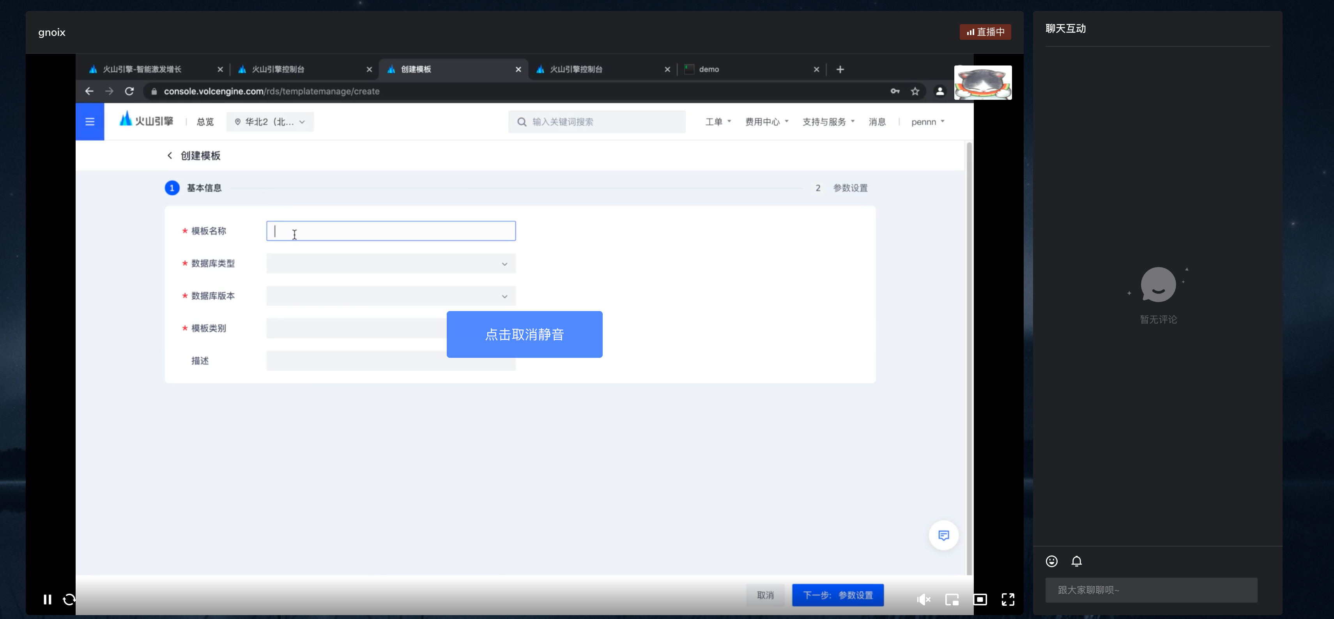Open the 费用中心 menu
1334x619 pixels.
[766, 122]
